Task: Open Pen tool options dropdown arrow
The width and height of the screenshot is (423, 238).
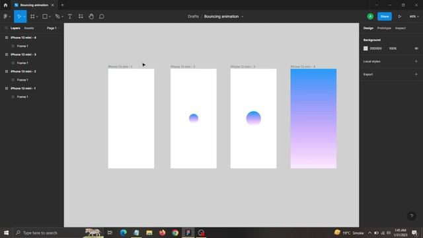Action: [x=62, y=17]
